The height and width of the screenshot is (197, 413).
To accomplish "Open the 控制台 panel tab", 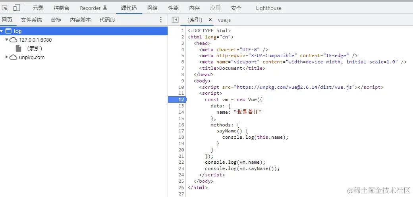I will pos(62,8).
